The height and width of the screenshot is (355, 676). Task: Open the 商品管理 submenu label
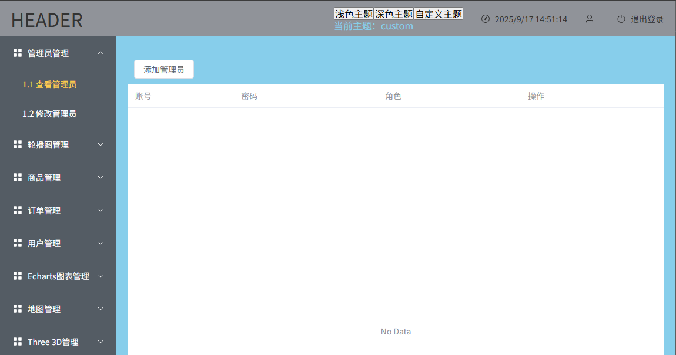(44, 178)
